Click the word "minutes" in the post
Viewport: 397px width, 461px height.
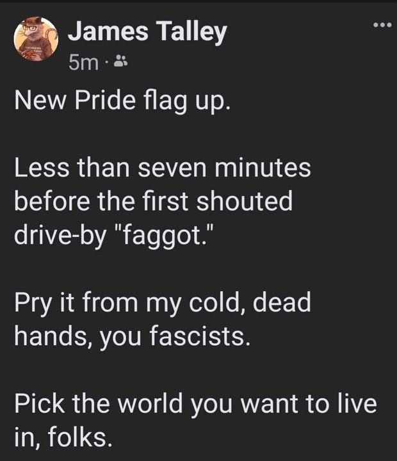point(263,168)
